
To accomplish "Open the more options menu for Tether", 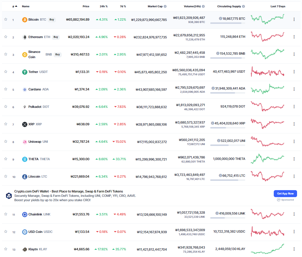I will tap(294, 72).
